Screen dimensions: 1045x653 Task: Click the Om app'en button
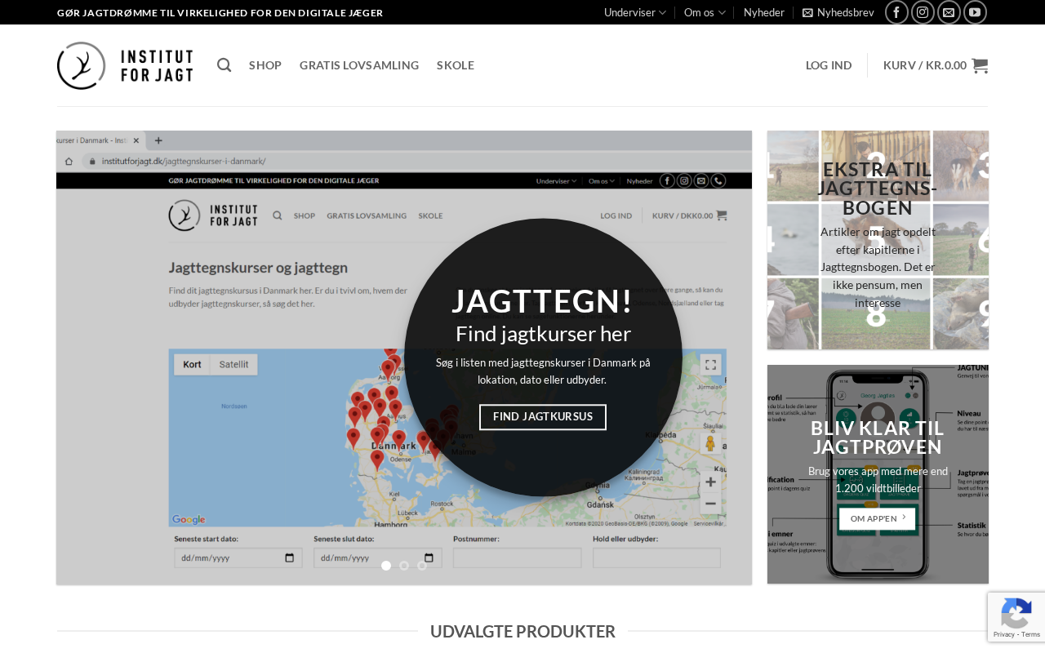tap(878, 518)
